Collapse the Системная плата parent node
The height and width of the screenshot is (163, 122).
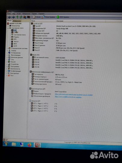point(8,28)
